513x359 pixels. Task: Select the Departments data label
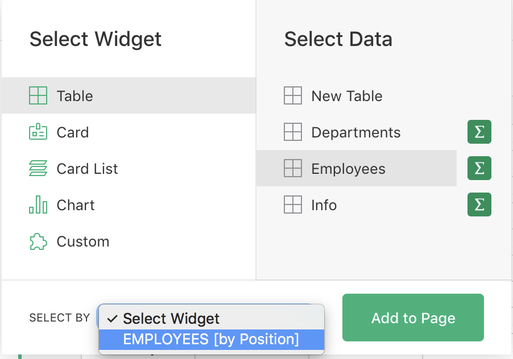356,132
